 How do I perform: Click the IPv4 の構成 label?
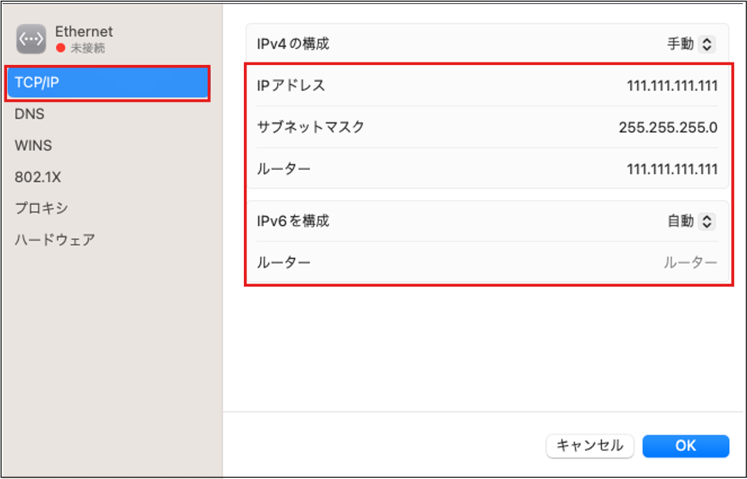293,44
